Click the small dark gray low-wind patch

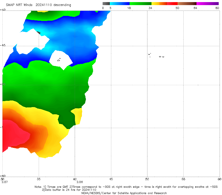pos(39,33)
